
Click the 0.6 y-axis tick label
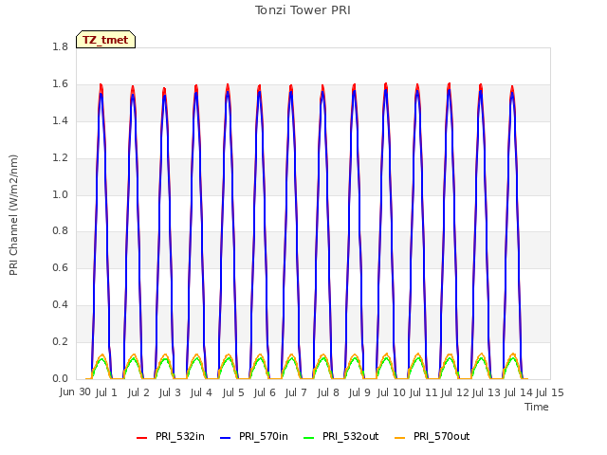(x=60, y=267)
